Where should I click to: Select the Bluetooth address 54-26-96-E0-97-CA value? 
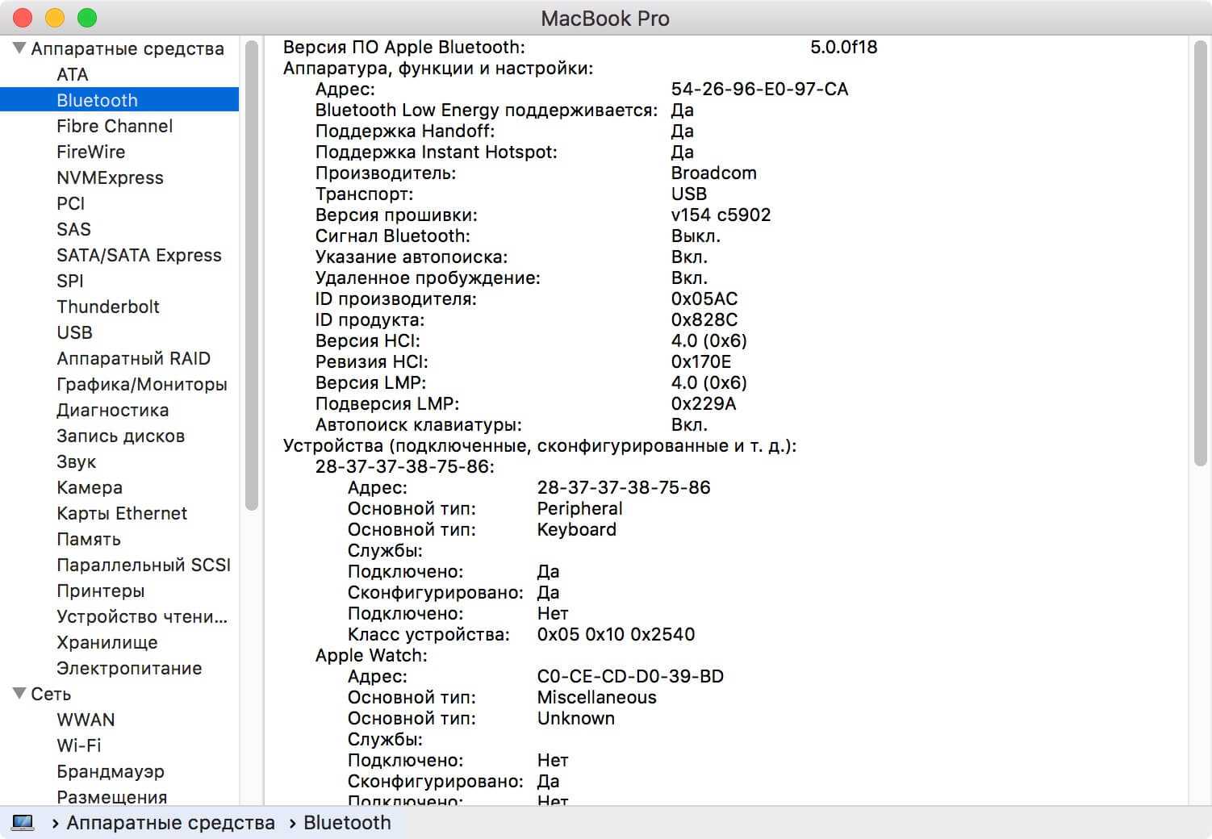pyautogui.click(x=759, y=89)
